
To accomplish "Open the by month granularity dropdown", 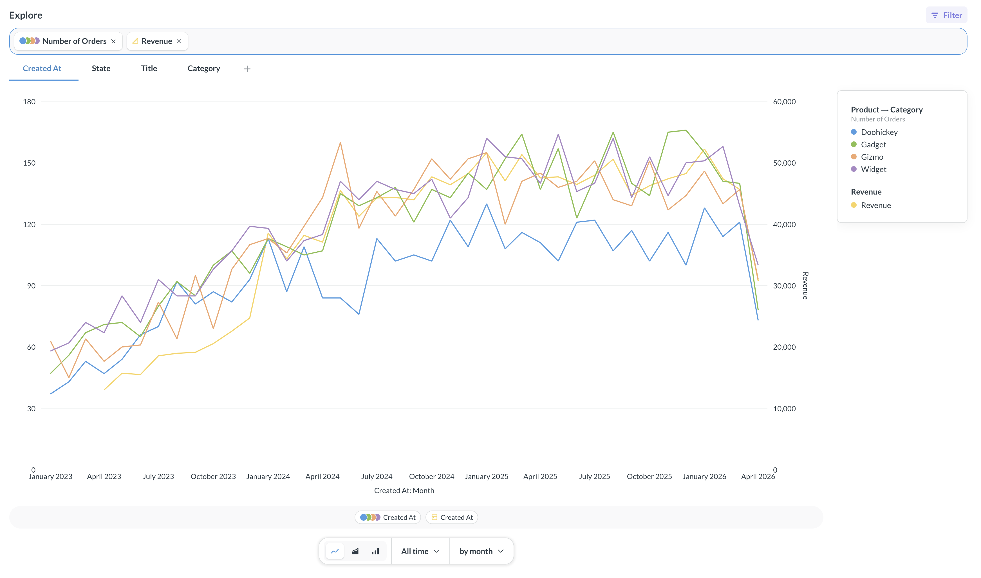I will click(x=481, y=551).
